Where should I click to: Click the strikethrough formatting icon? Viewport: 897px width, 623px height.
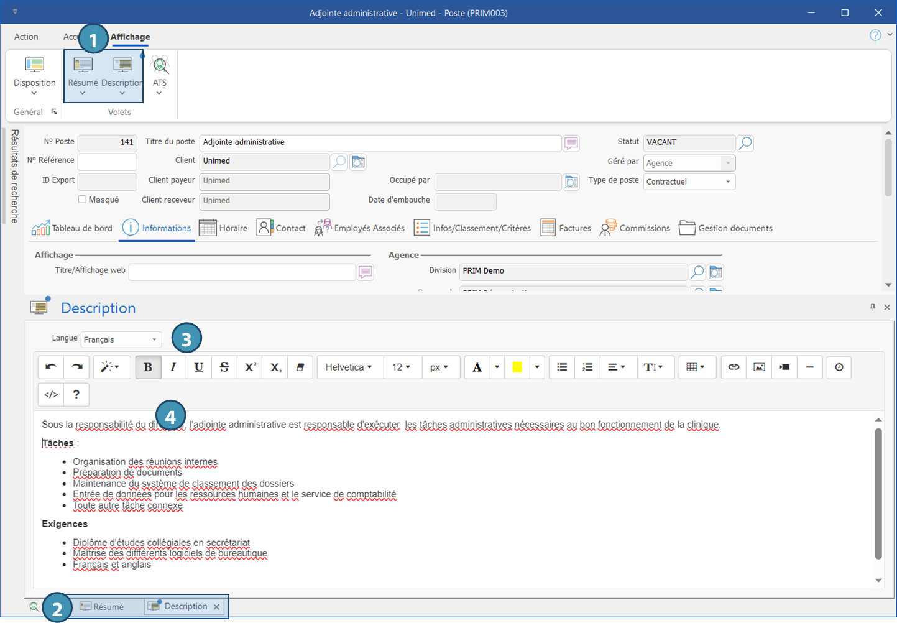click(x=224, y=367)
